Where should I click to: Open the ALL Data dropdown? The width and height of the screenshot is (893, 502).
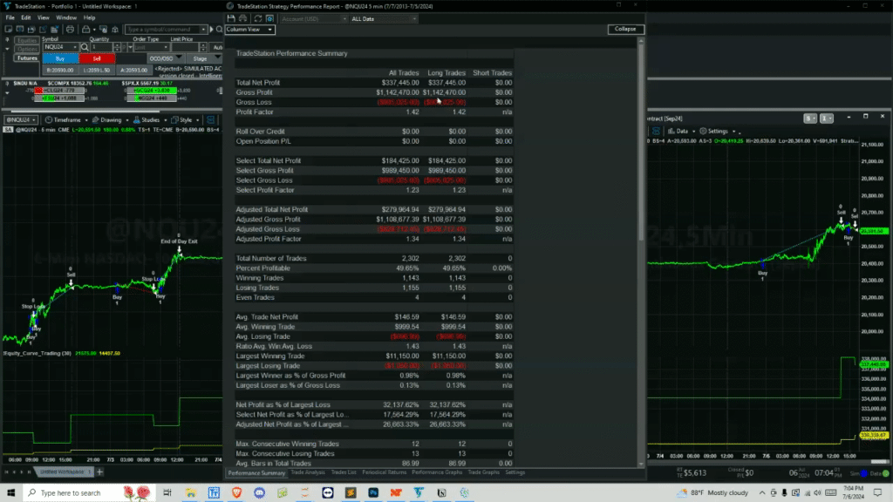pyautogui.click(x=383, y=19)
